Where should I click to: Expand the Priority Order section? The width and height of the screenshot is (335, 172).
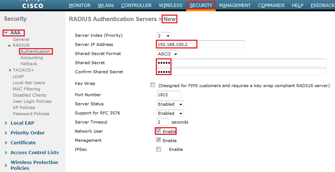[6, 133]
